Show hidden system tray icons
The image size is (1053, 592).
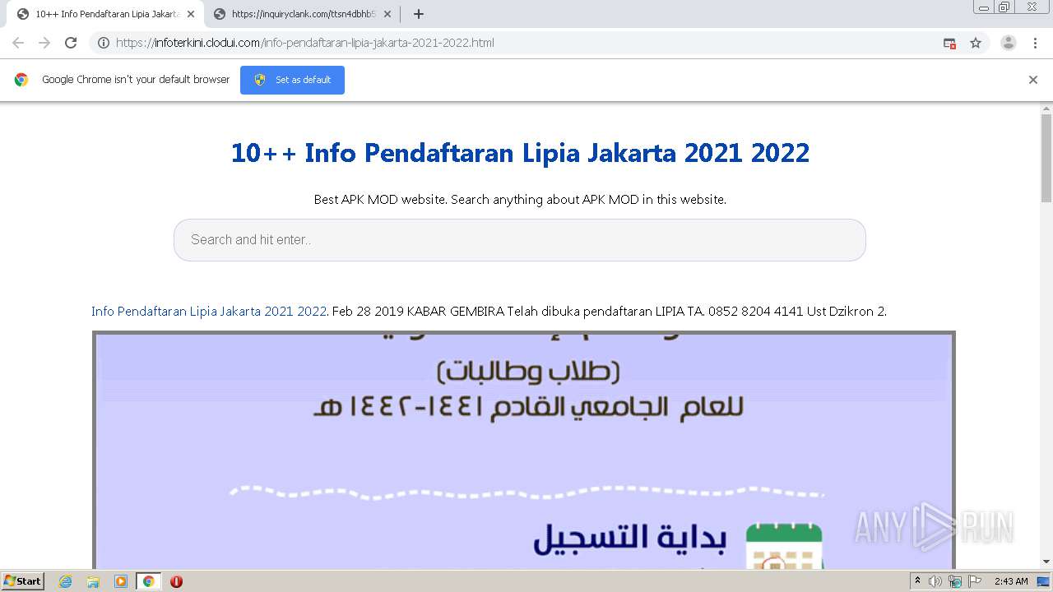point(918,581)
